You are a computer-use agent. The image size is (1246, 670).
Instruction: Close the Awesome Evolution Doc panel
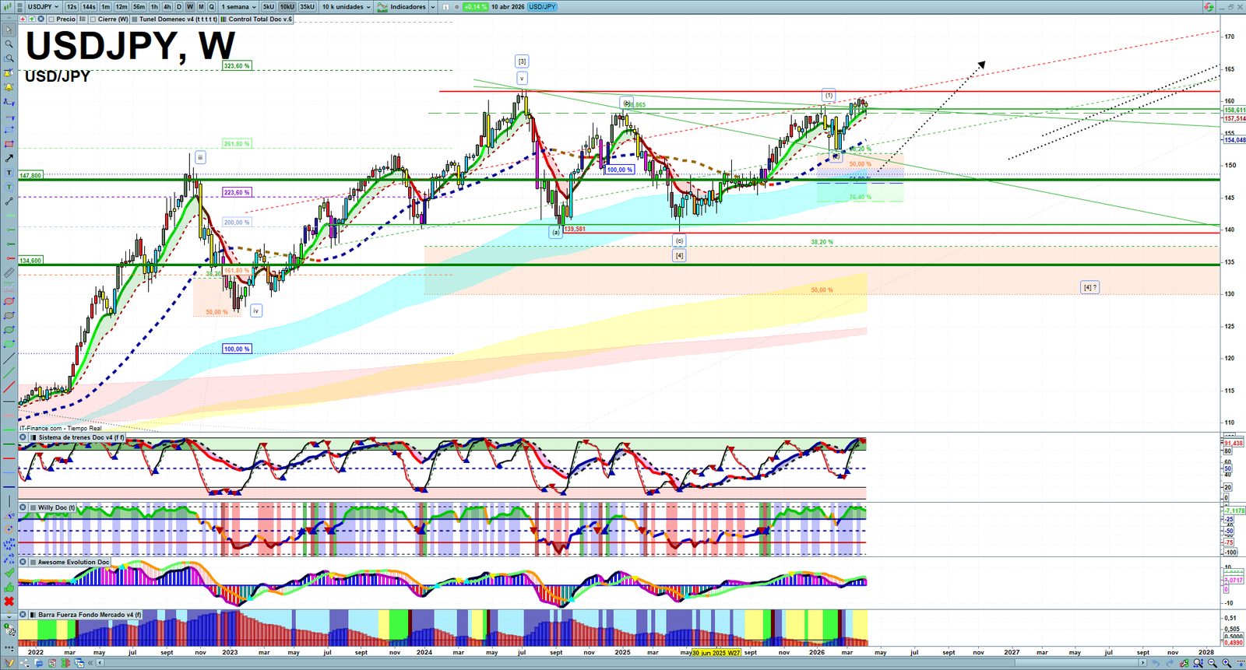click(23, 562)
